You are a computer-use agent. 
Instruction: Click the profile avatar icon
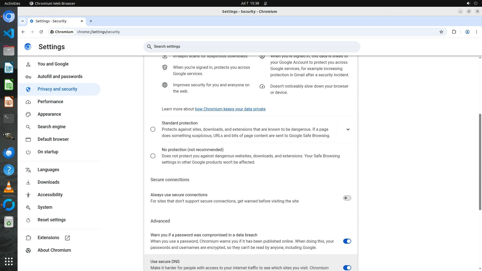point(467,32)
